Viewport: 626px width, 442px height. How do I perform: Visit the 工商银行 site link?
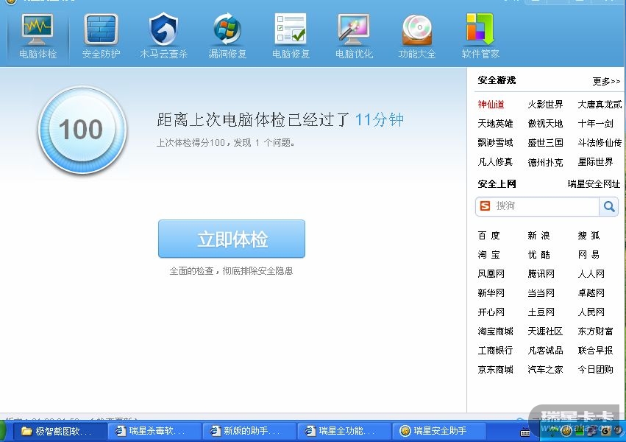pos(496,351)
